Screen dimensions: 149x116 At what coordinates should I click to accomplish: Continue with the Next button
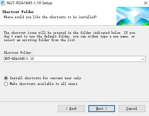[102, 108]
